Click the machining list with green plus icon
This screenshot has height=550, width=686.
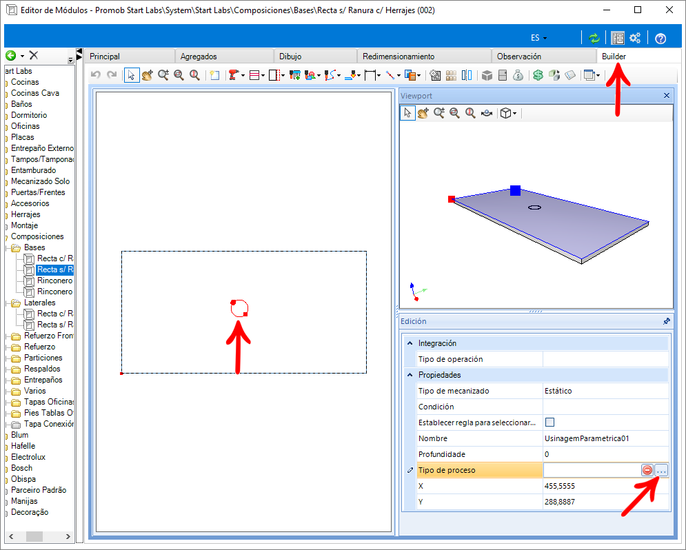point(295,75)
